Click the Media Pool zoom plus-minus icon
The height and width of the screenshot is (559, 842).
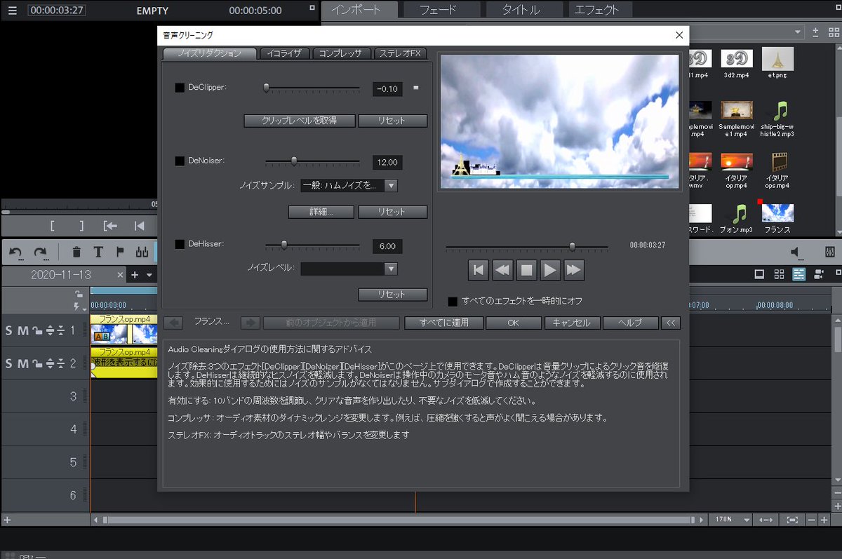coord(815,32)
